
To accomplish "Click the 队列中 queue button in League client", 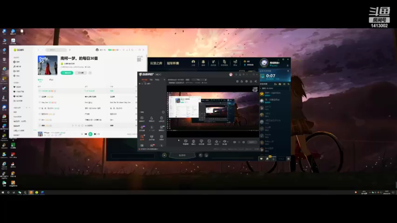I will 182,155.
